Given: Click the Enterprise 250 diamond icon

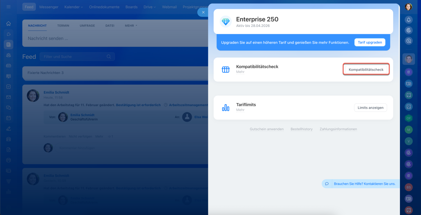Looking at the screenshot, I should click(x=226, y=22).
